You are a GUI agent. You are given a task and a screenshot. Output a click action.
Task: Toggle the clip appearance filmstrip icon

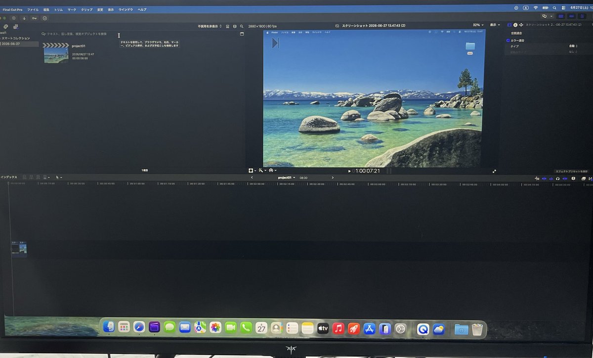click(x=235, y=26)
